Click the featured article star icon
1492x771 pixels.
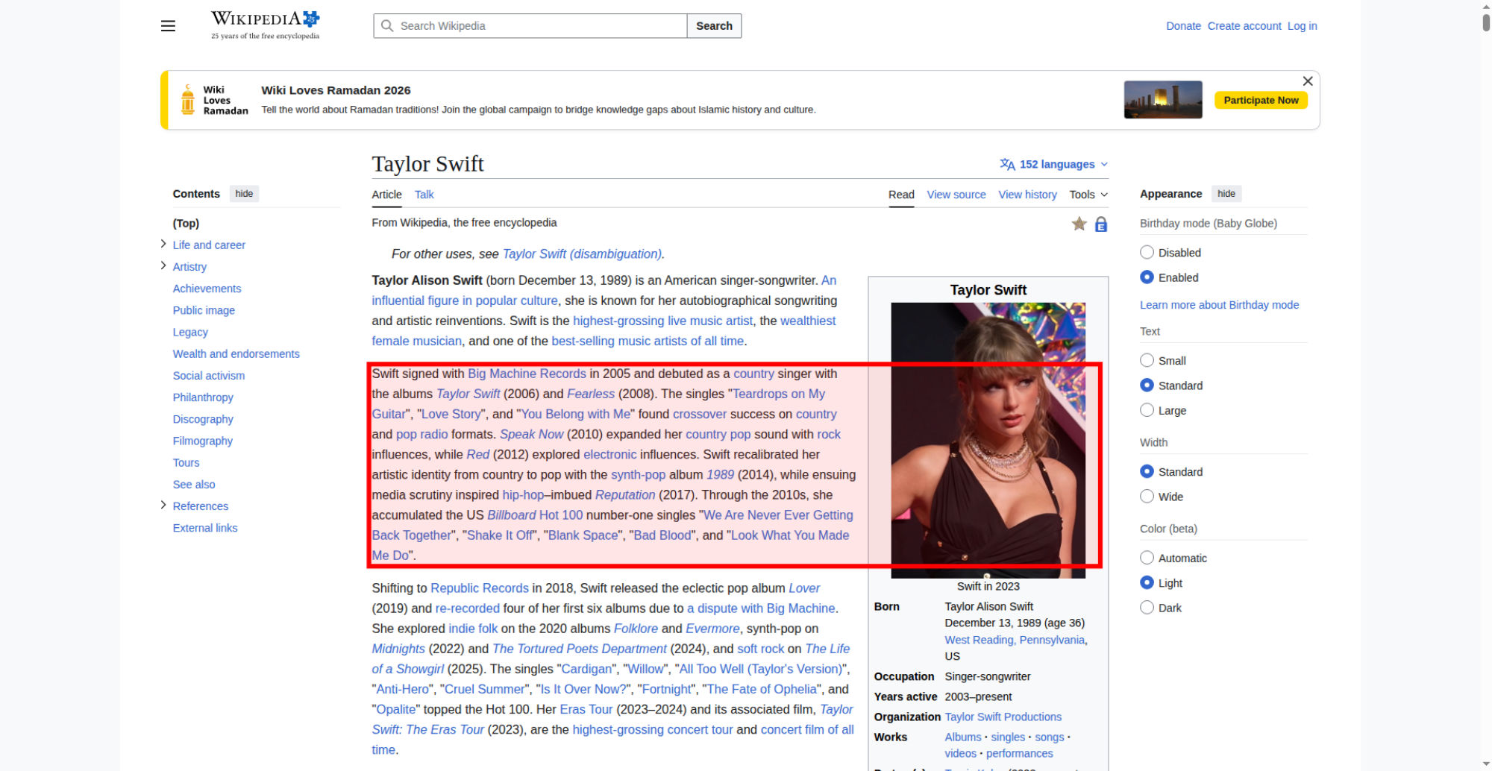[x=1079, y=224]
